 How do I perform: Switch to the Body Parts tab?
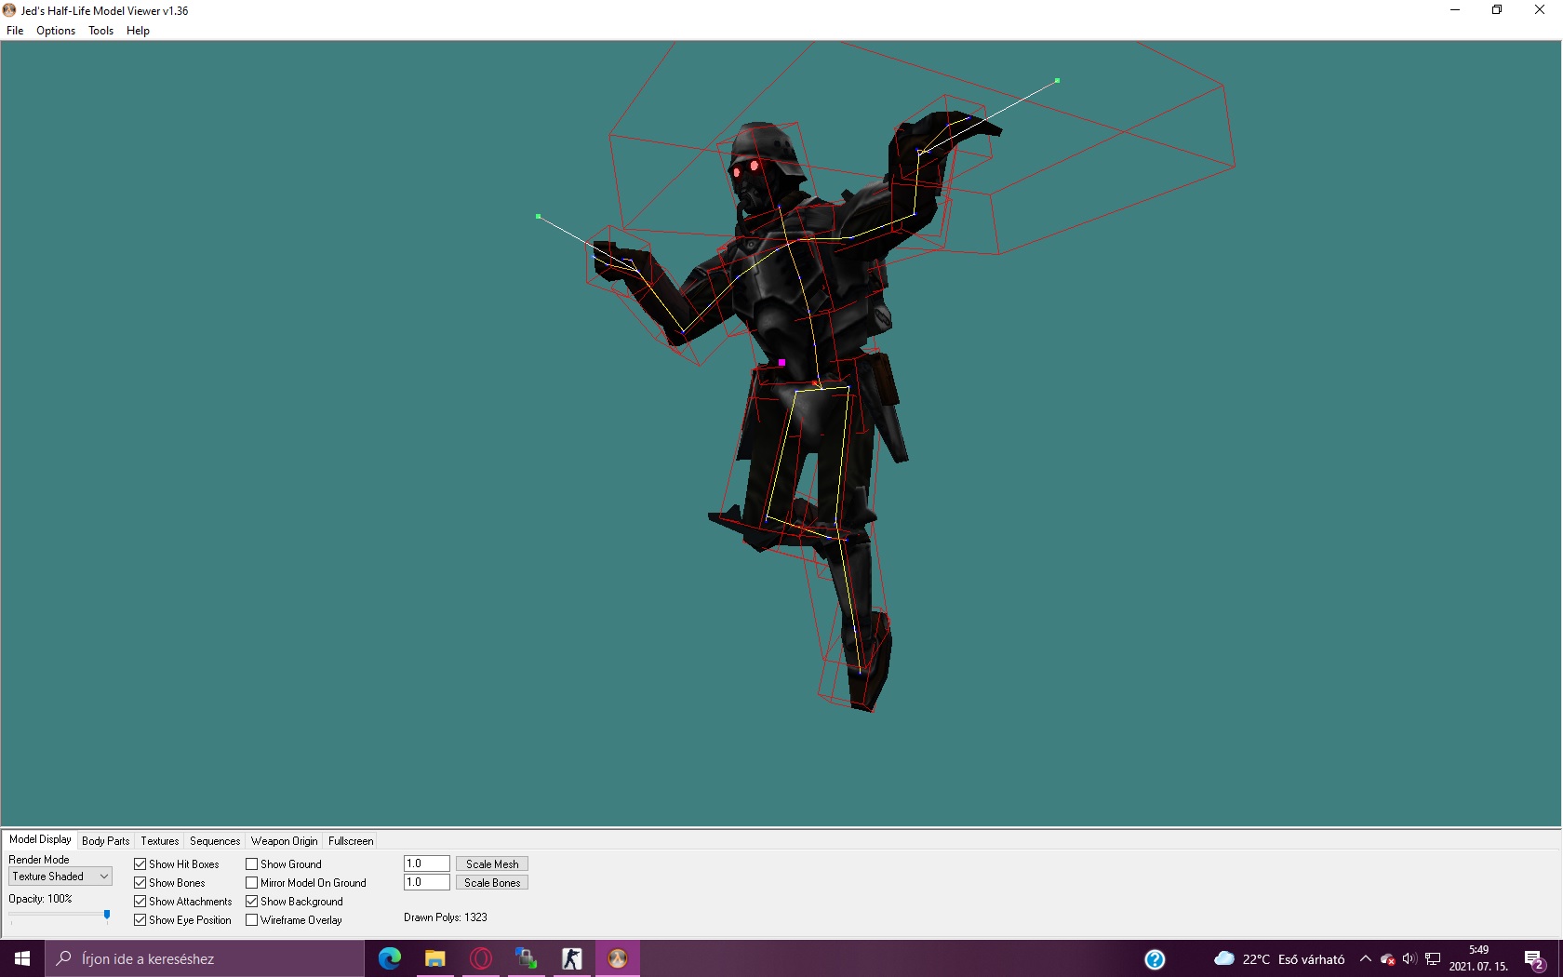106,841
